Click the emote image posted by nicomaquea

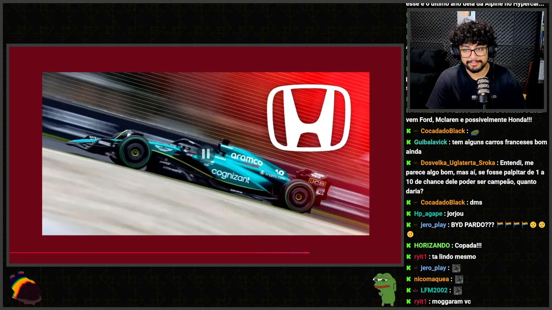[x=459, y=279]
